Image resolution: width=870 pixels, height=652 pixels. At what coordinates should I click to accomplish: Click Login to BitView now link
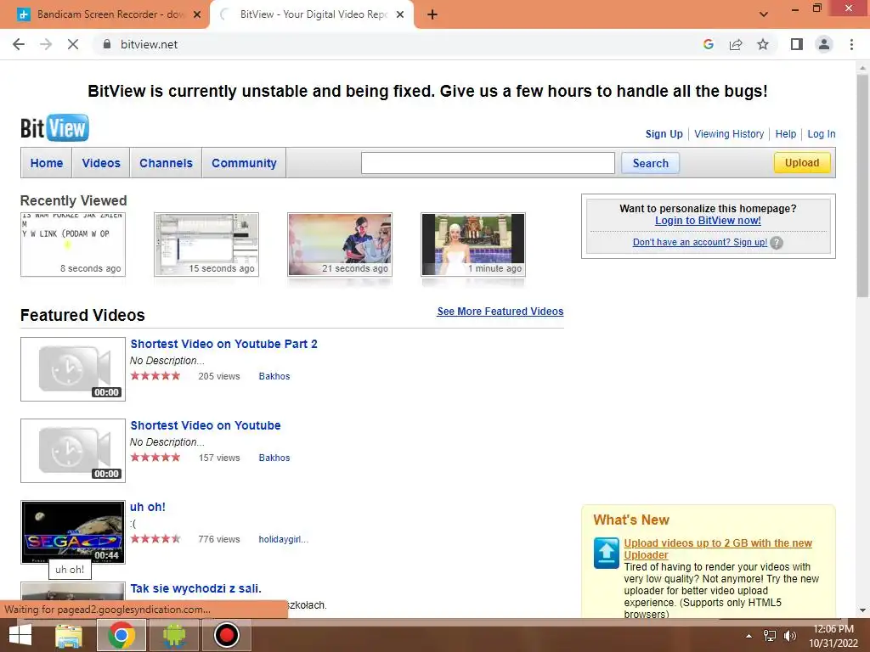pyautogui.click(x=708, y=220)
